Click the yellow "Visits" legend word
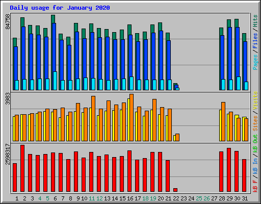The height and width of the screenshot is (204, 261). tap(255, 100)
